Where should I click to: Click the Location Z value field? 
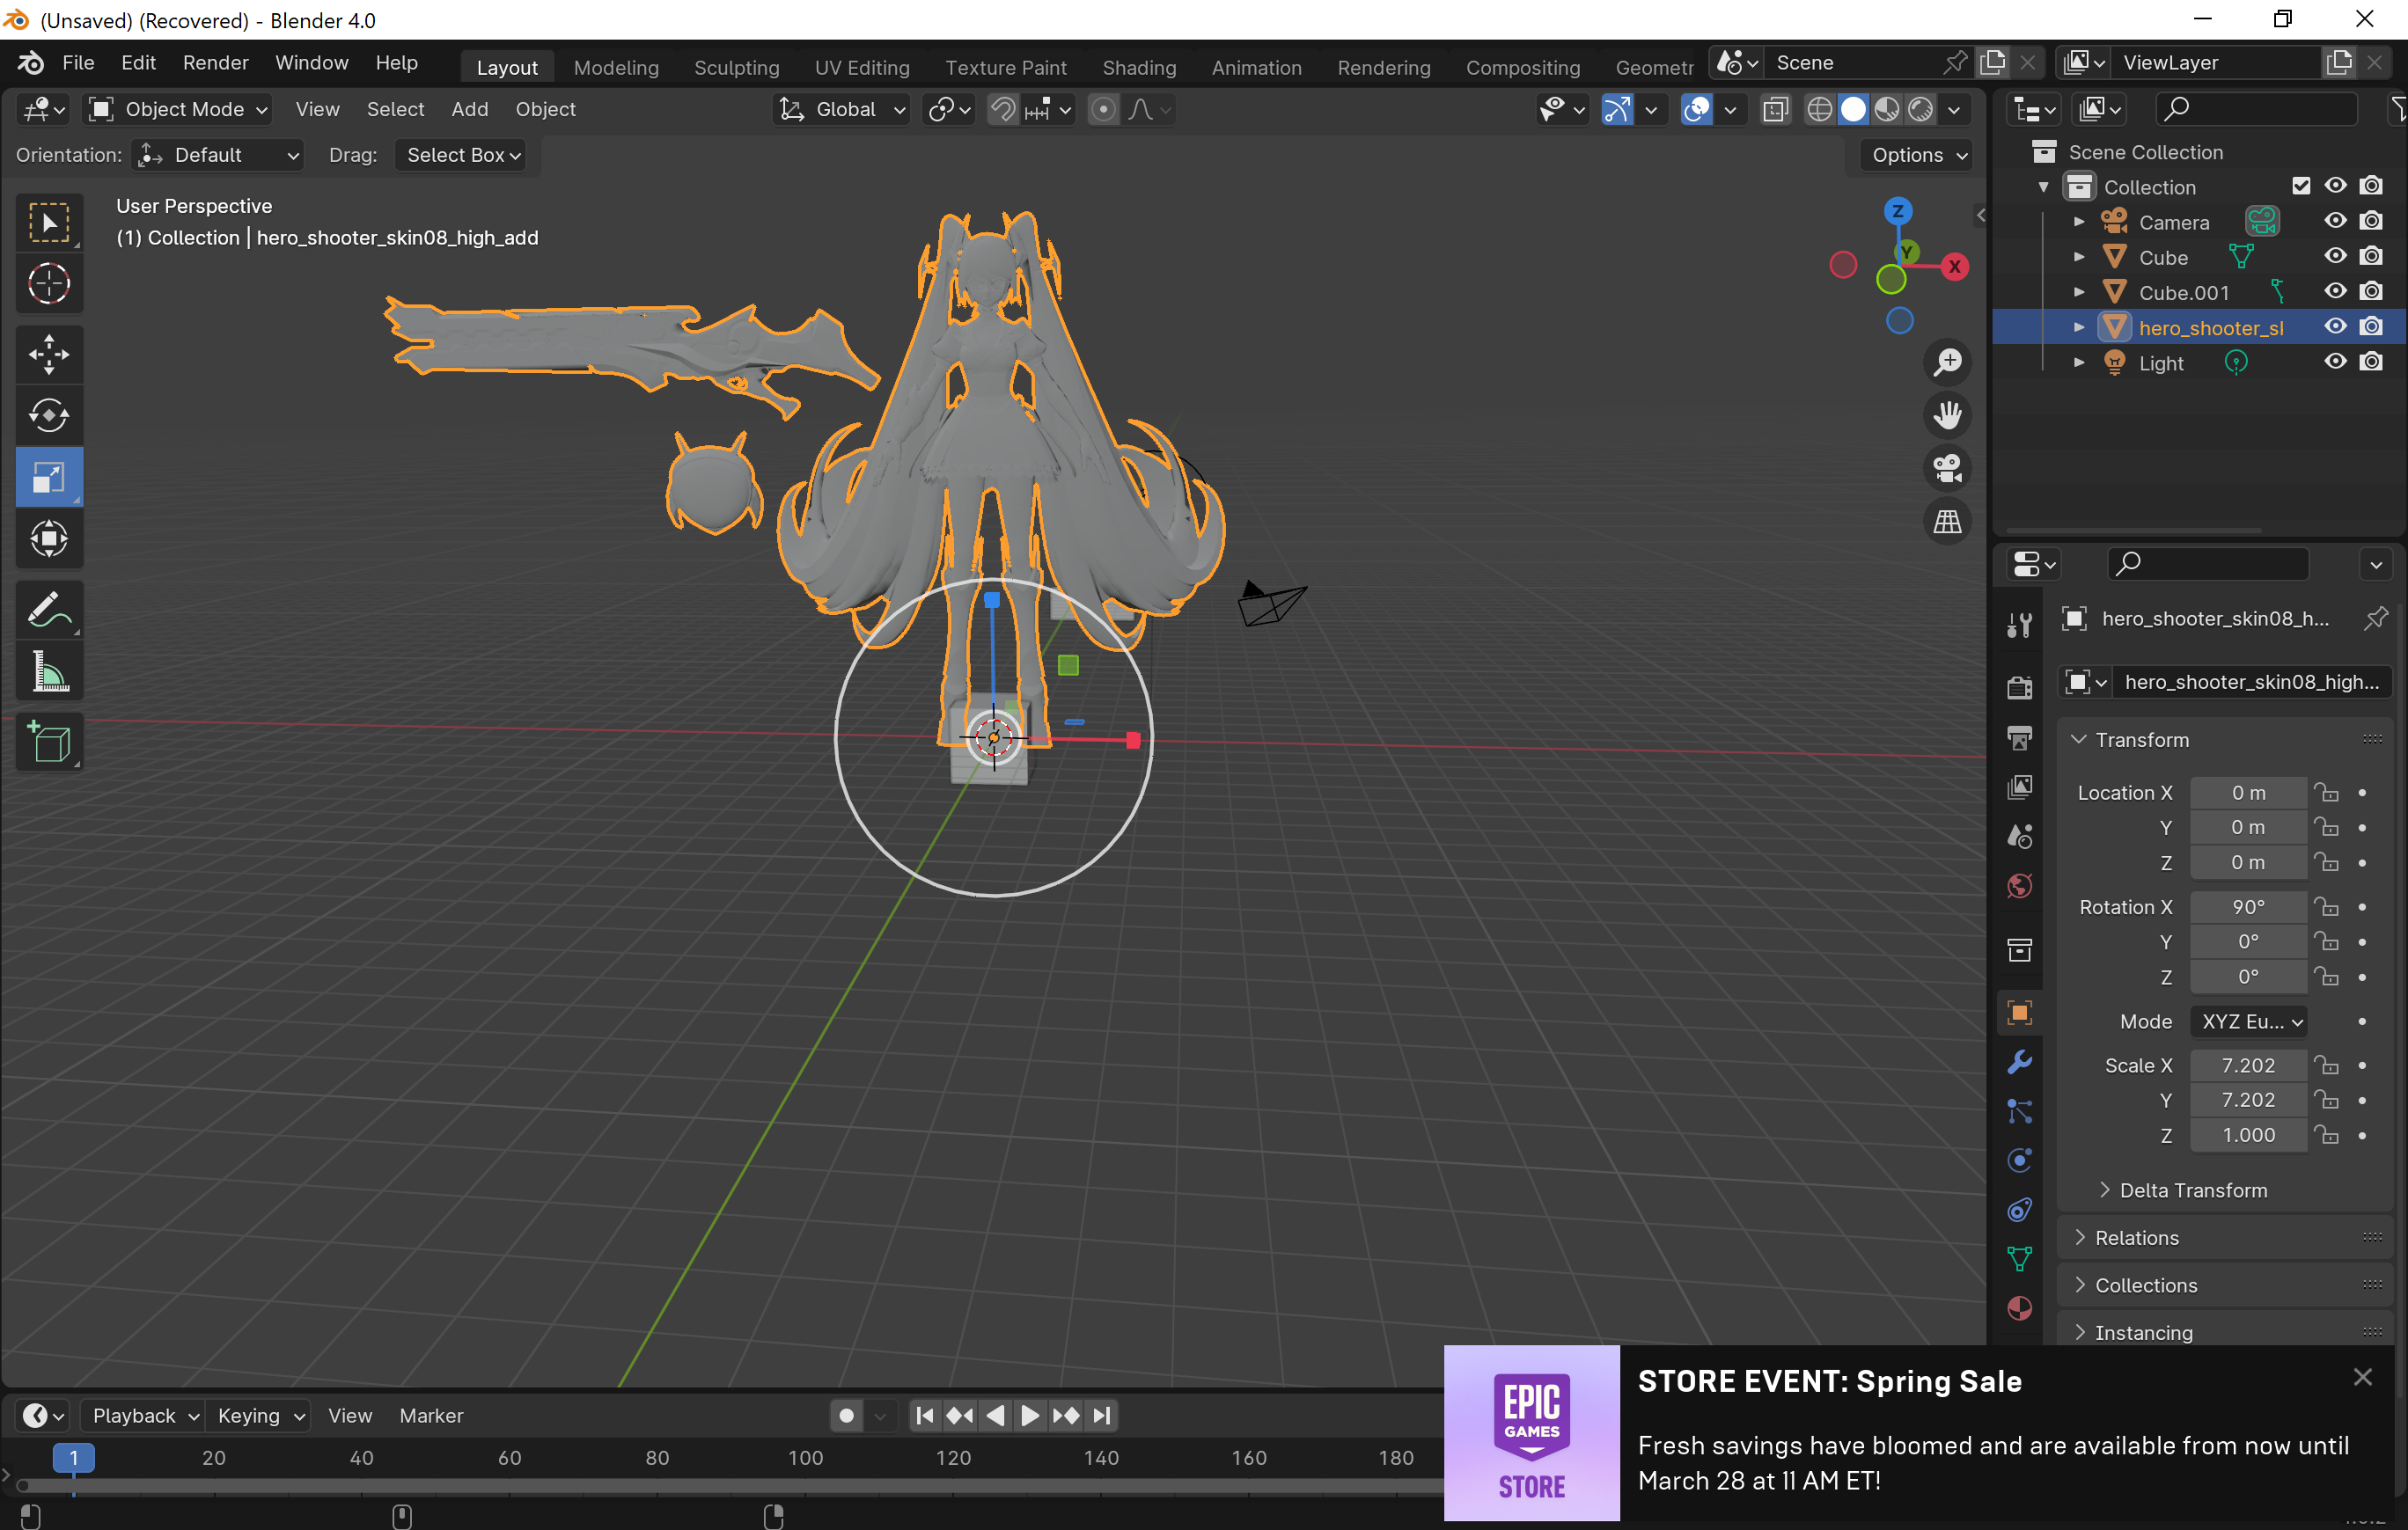pos(2248,862)
